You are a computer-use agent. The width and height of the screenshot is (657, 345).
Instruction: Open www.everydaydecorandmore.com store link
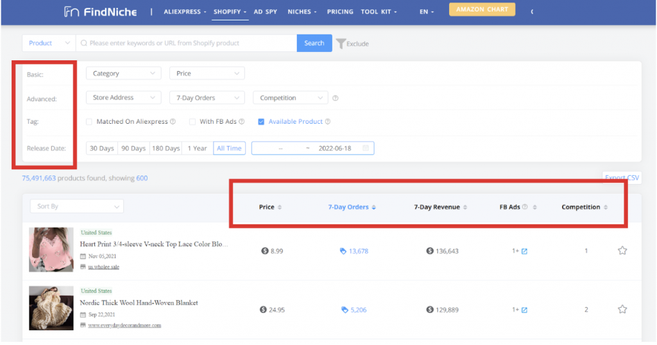(x=124, y=325)
